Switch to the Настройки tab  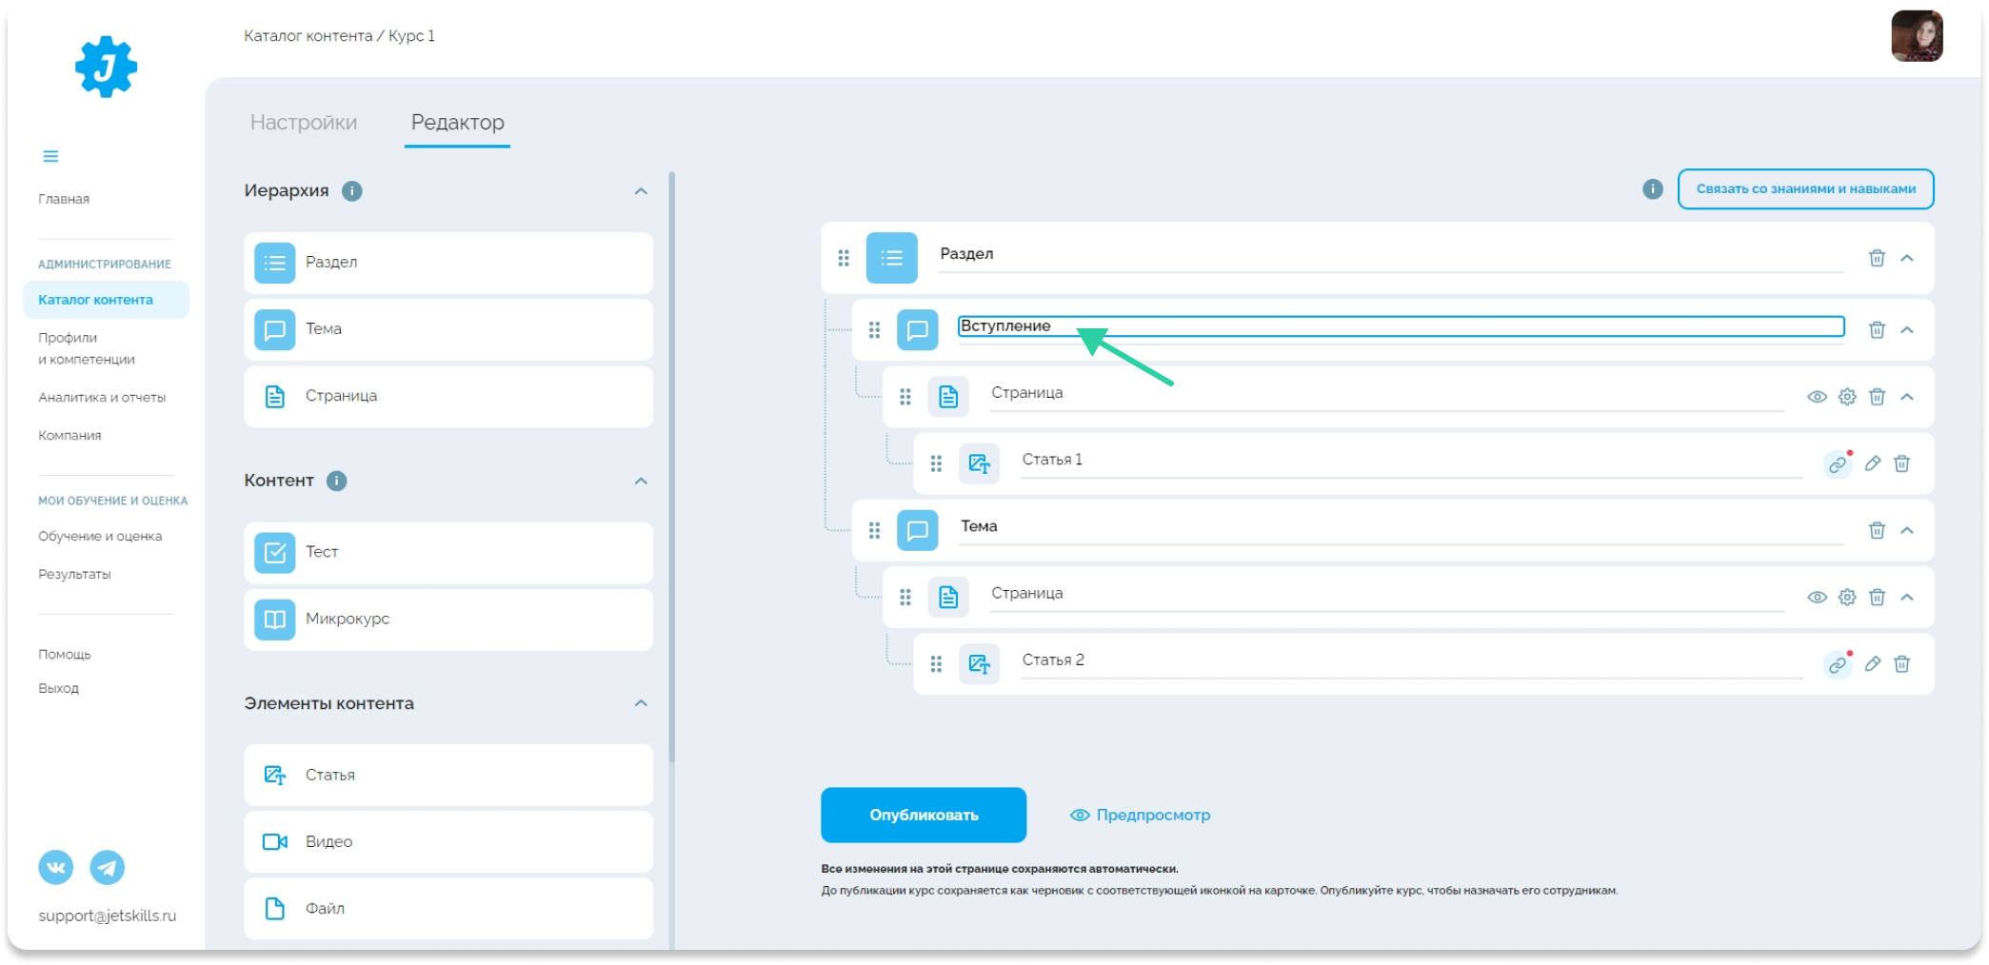[304, 122]
